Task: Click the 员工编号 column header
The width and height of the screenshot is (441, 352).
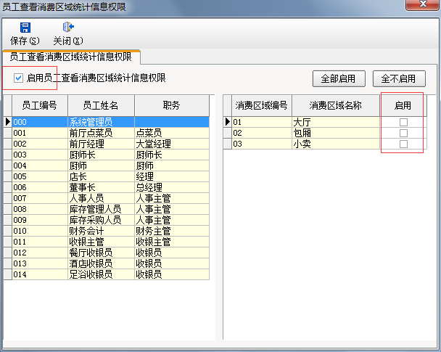Action: [x=40, y=105]
